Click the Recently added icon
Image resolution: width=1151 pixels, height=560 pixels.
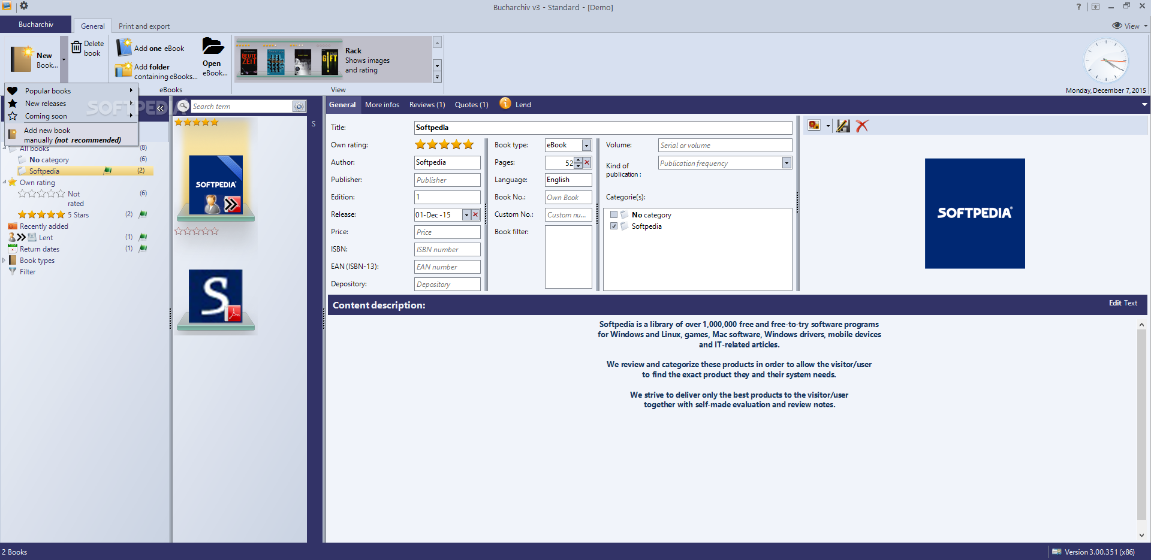coord(13,226)
